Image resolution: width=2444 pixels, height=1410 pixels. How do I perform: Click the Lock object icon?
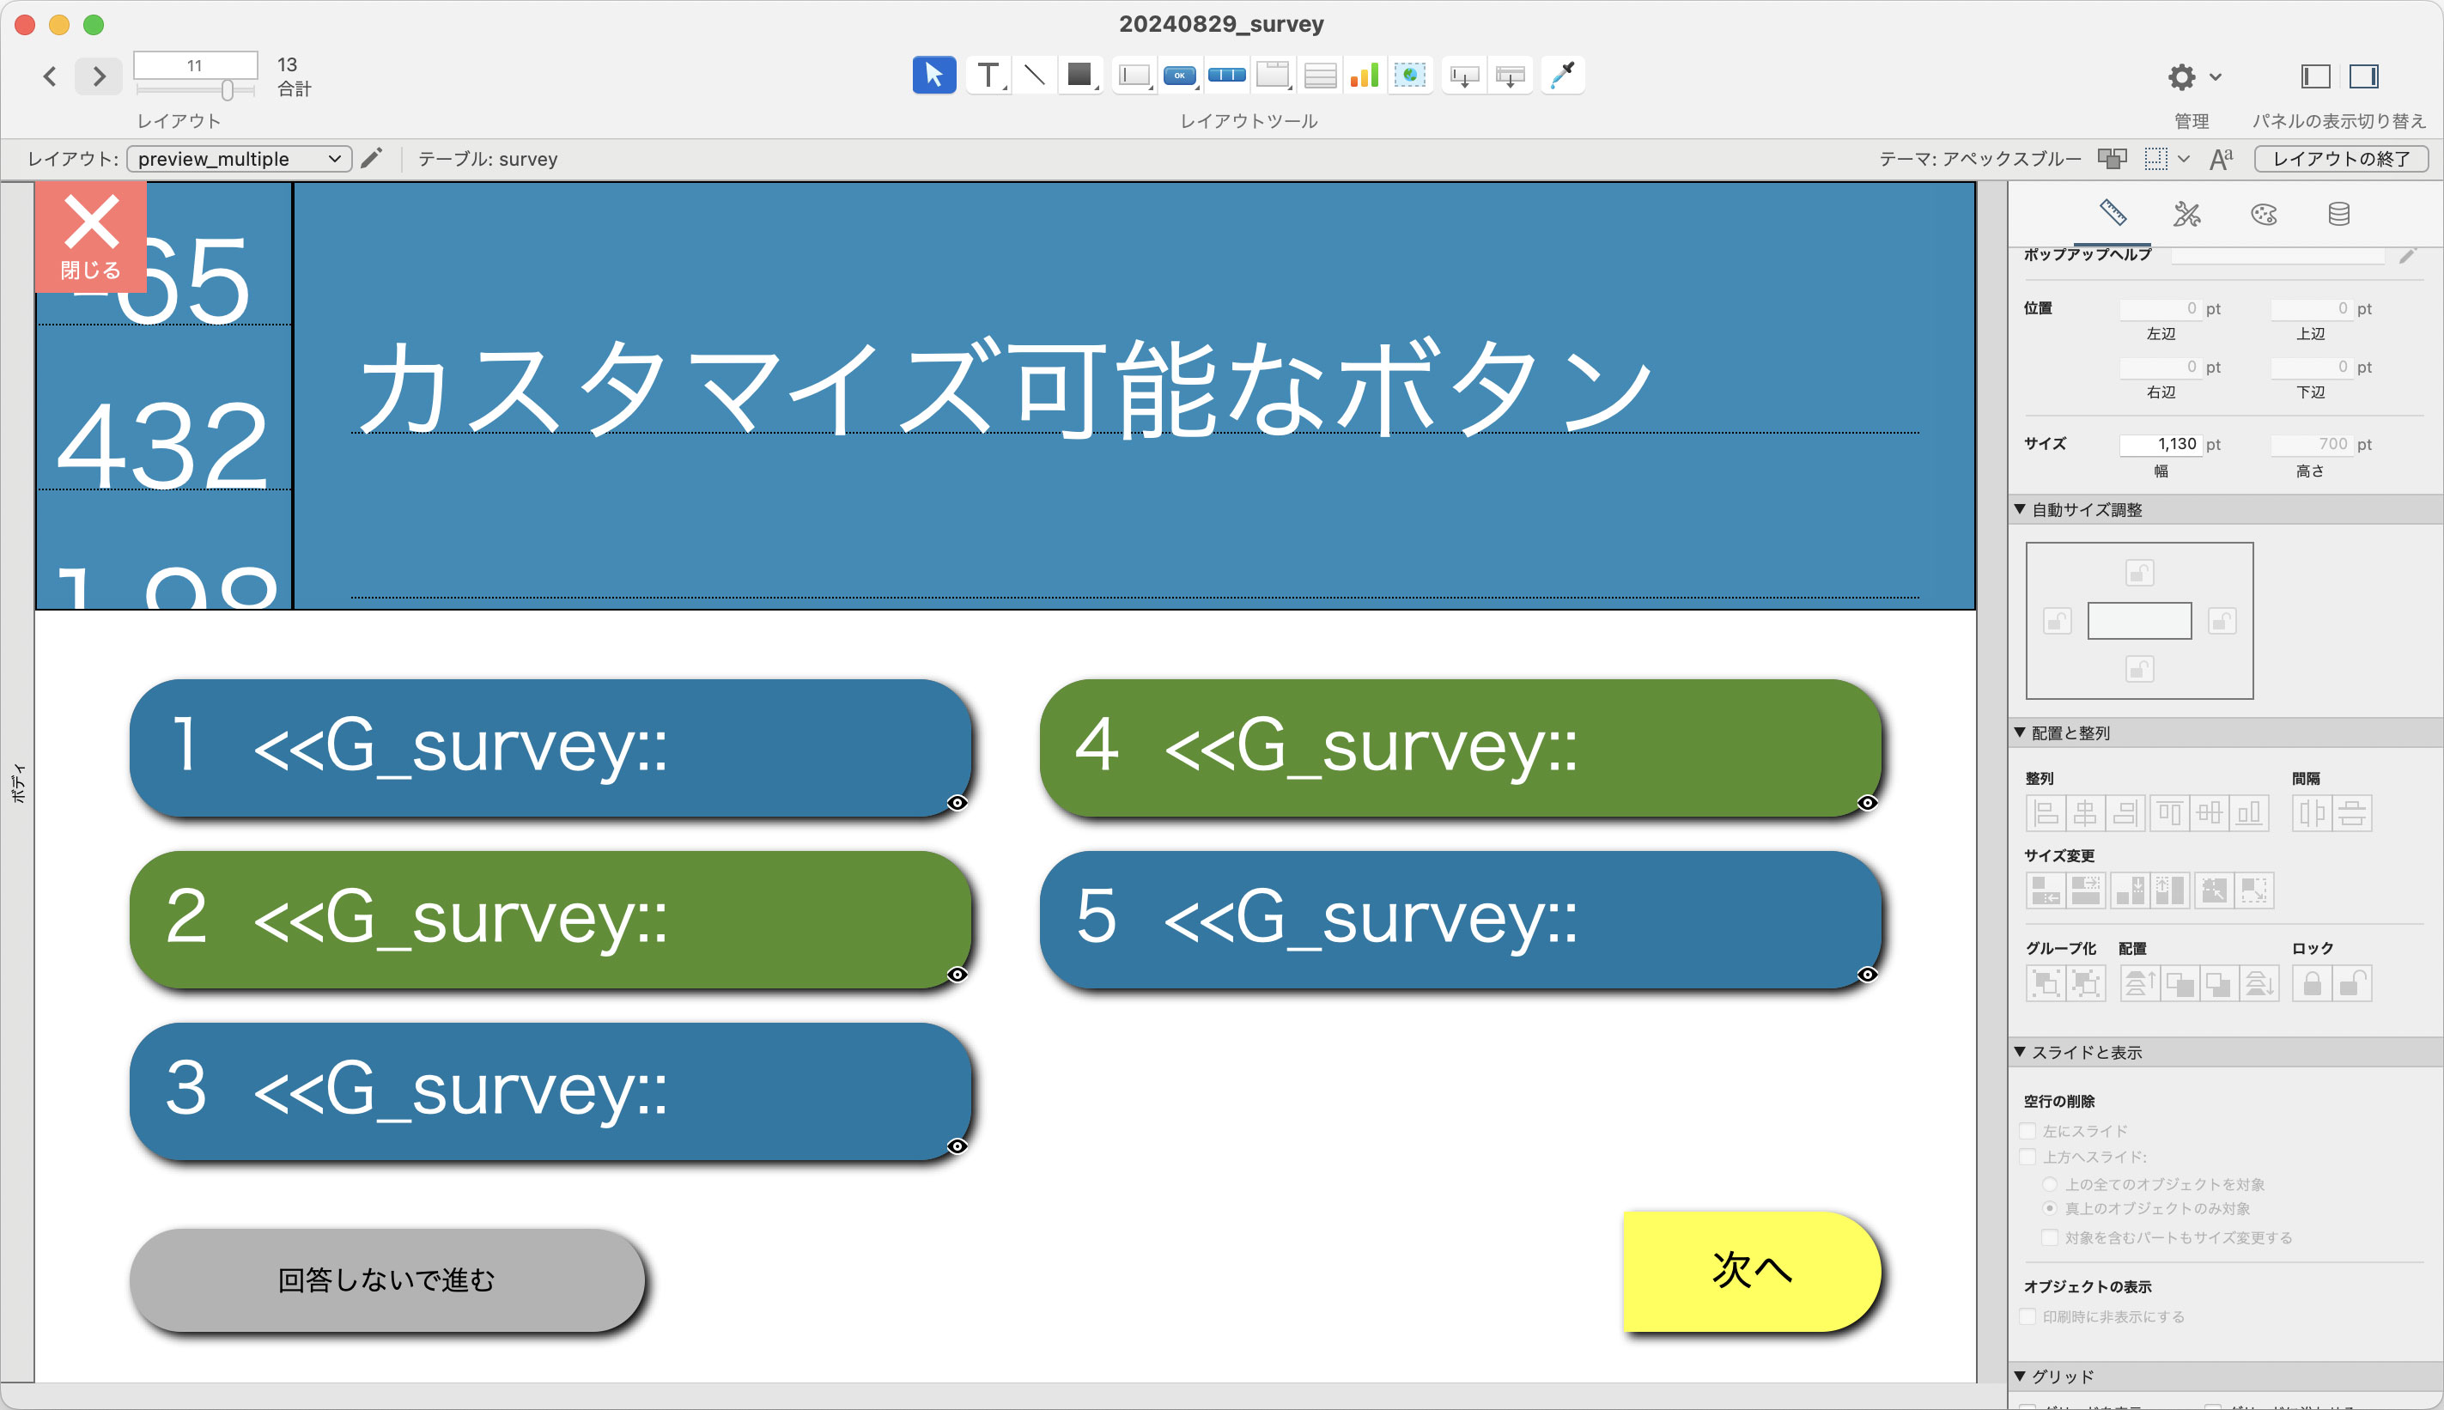(2313, 984)
